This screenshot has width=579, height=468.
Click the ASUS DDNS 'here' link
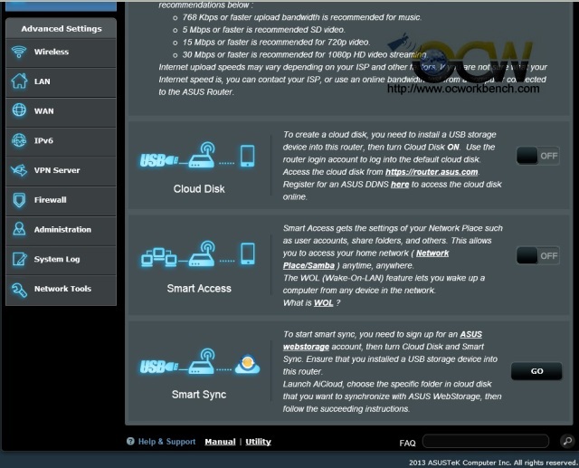[400, 185]
